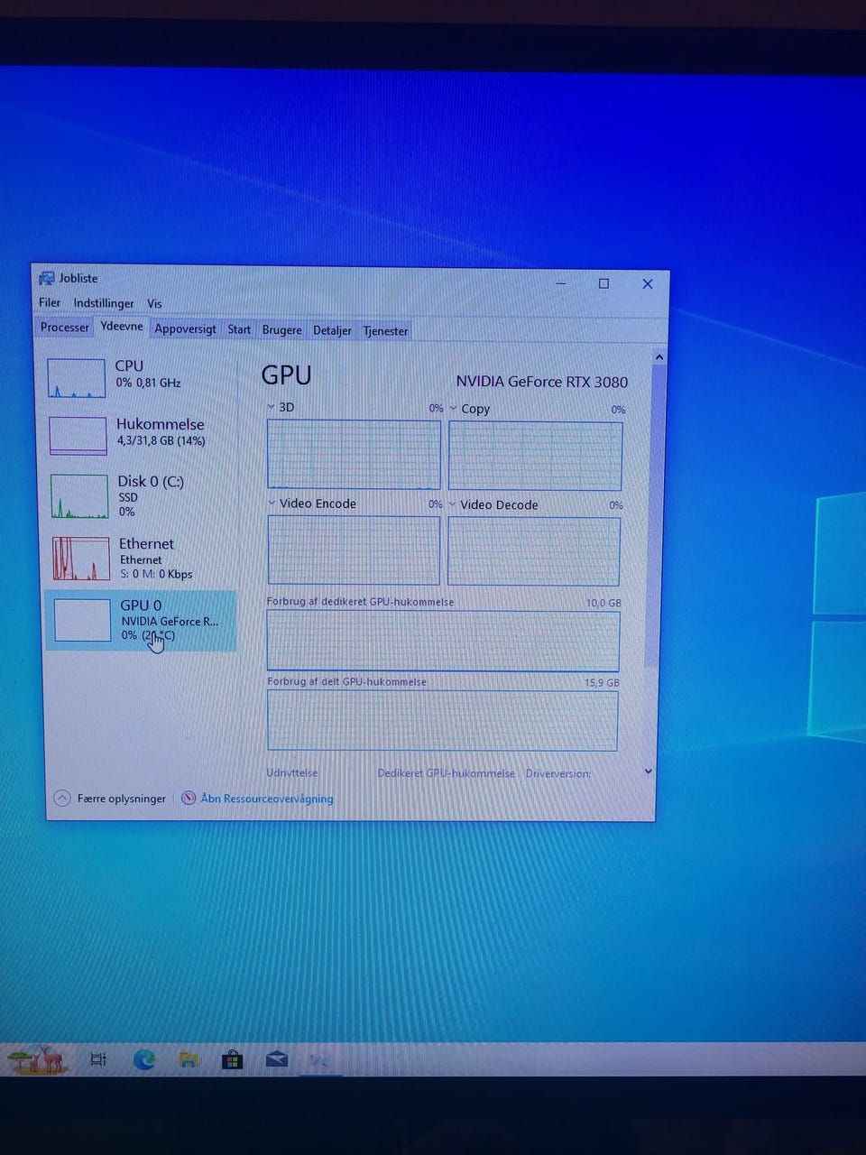
Task: Click the GPU 0 mini graph thumbnail
Action: tap(82, 621)
